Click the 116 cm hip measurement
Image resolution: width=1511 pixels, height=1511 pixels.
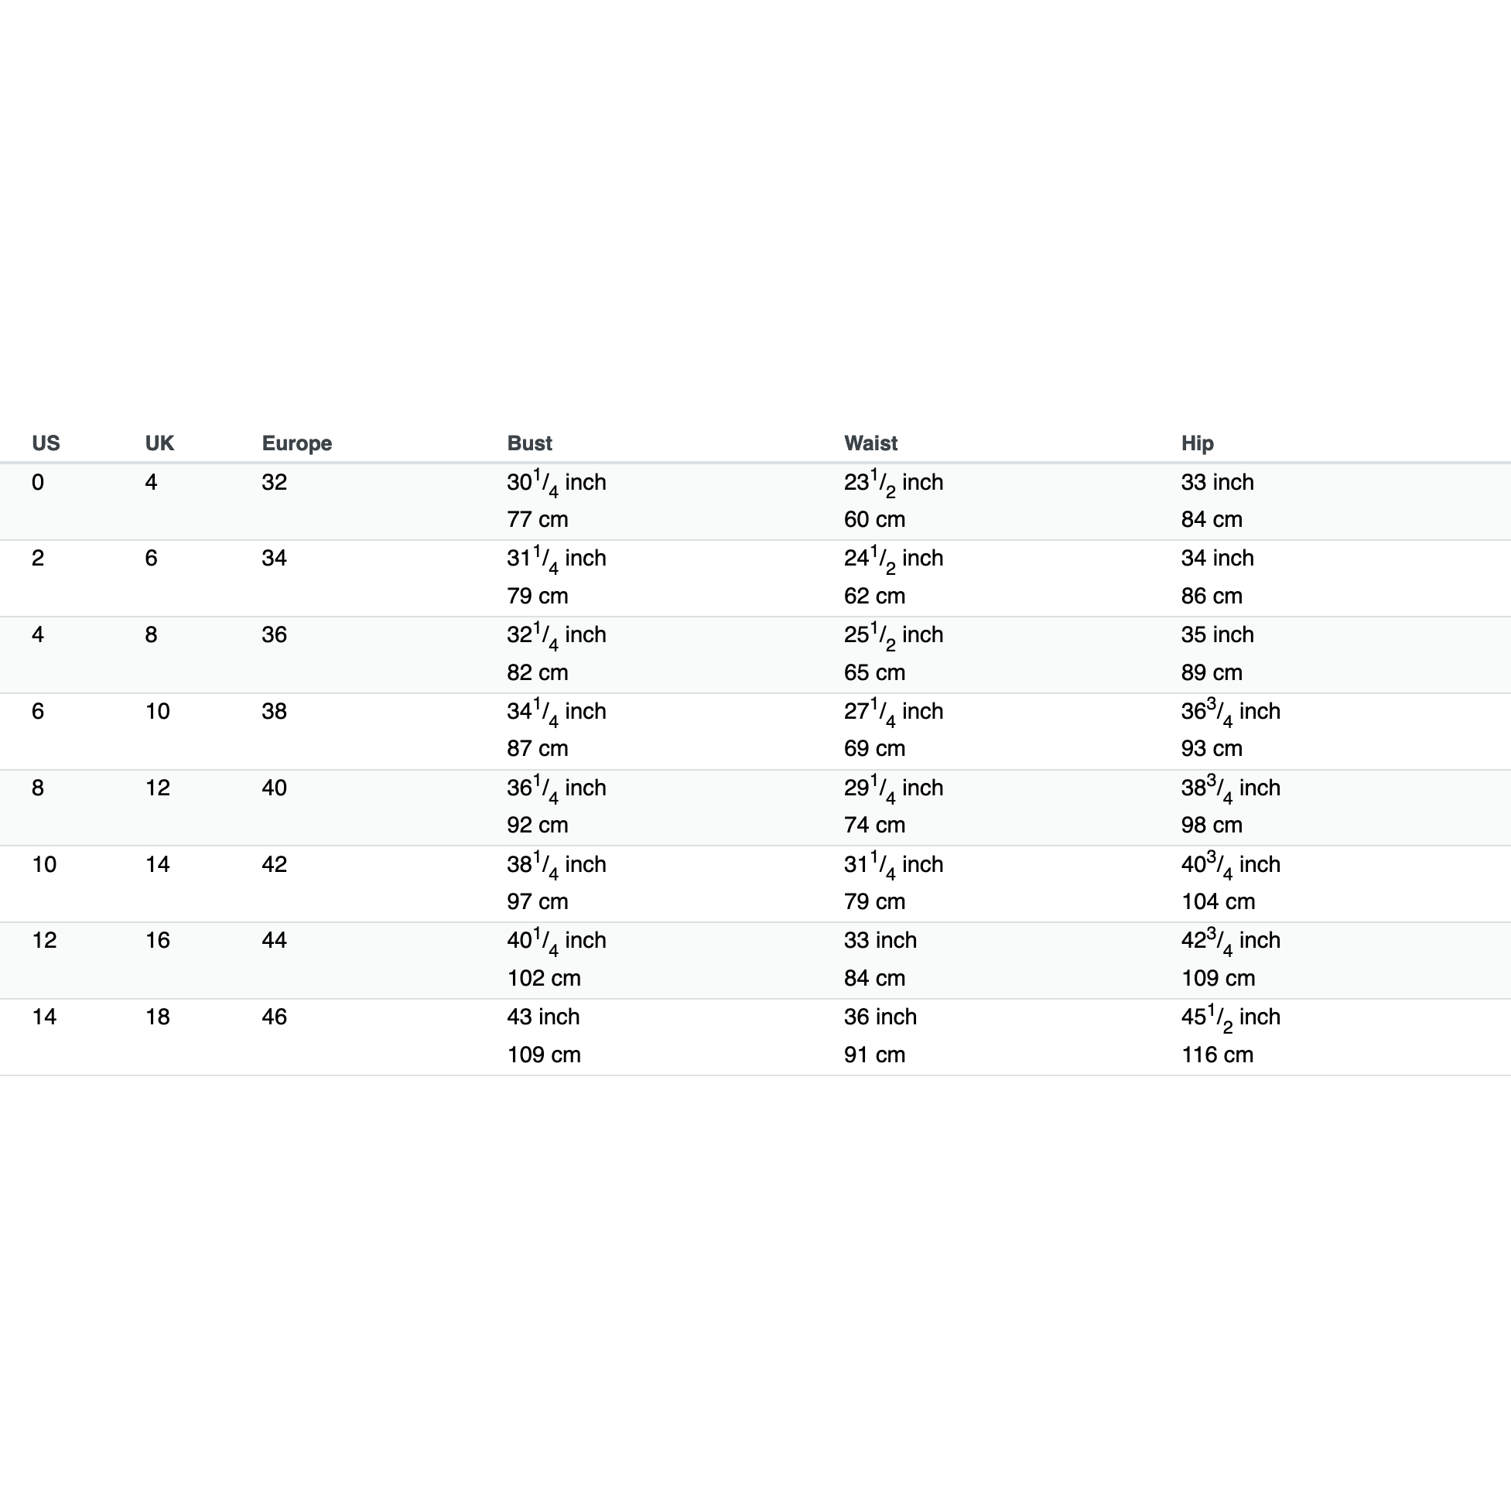1217,1055
